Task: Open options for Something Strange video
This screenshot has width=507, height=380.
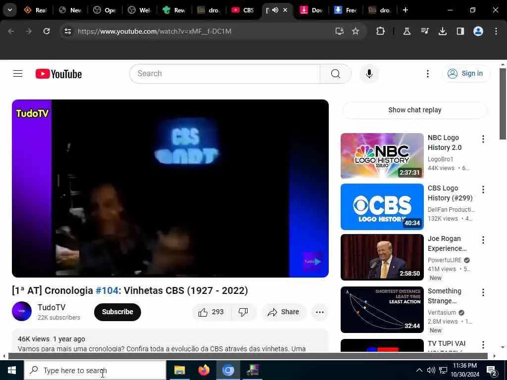Action: (x=483, y=292)
